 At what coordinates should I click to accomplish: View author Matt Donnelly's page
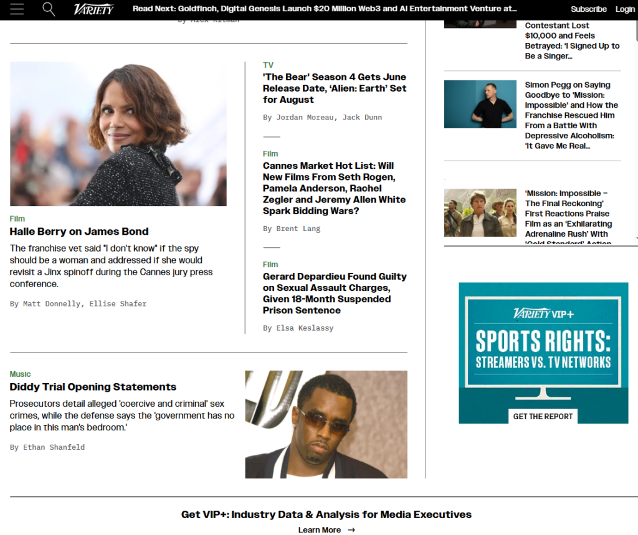click(x=52, y=303)
